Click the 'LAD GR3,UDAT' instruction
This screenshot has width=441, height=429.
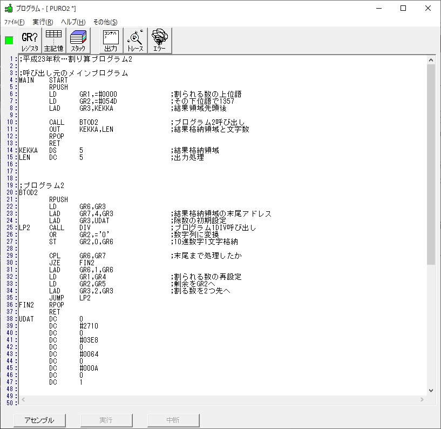(x=79, y=220)
